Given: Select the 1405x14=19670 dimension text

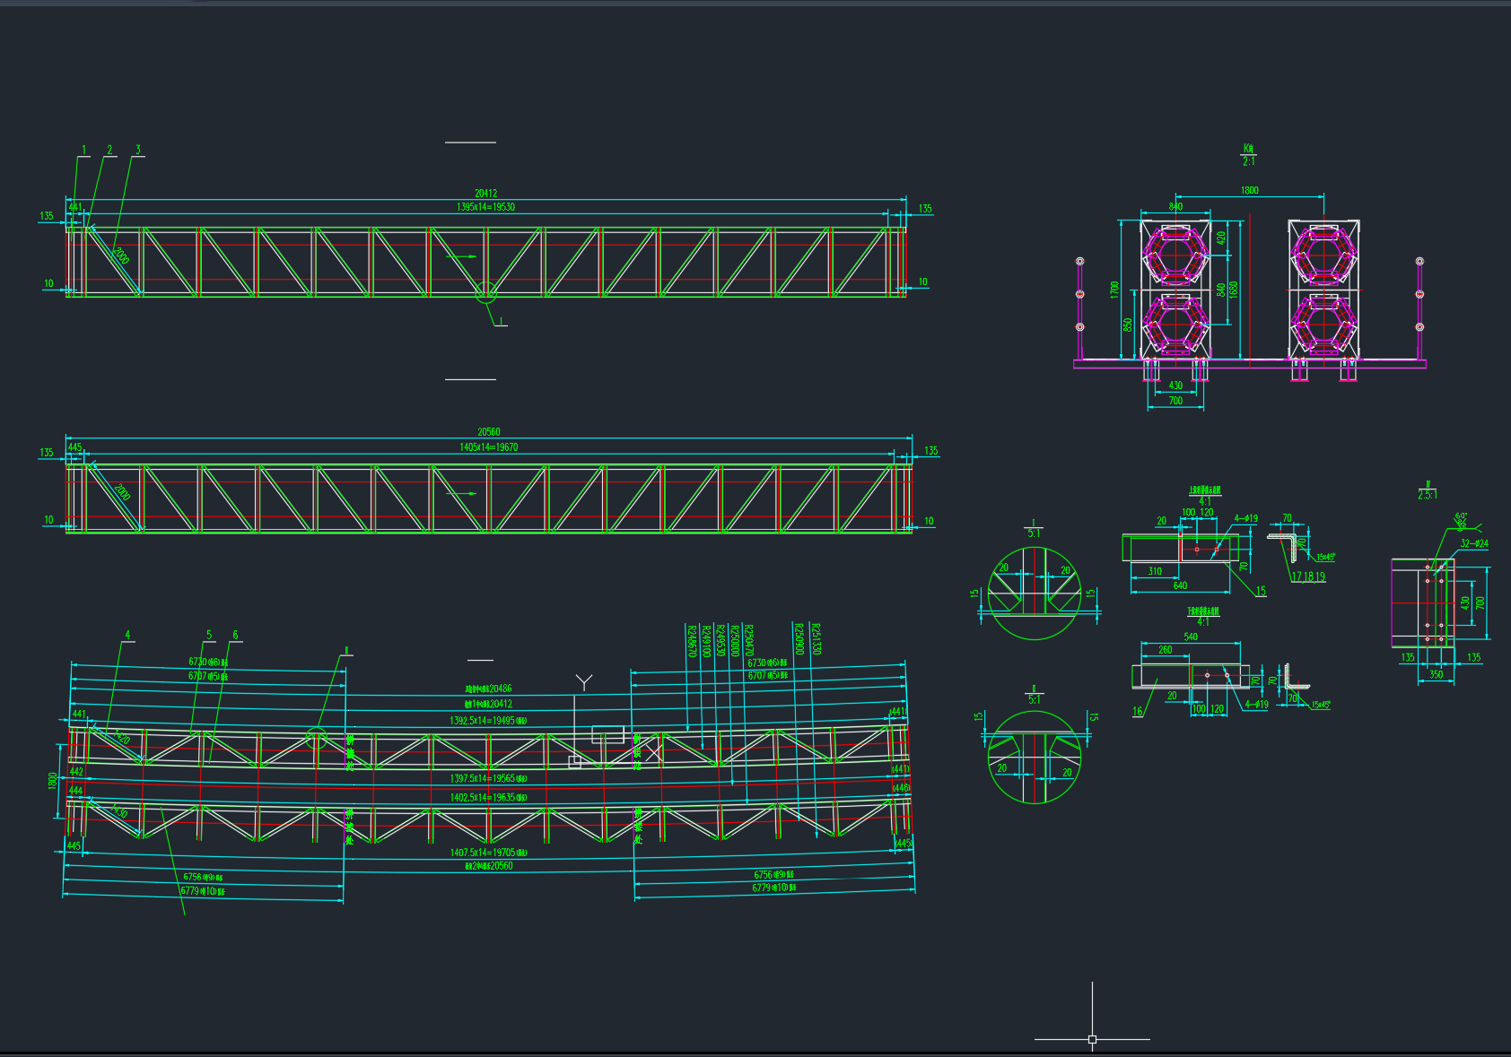Looking at the screenshot, I should coord(488,447).
